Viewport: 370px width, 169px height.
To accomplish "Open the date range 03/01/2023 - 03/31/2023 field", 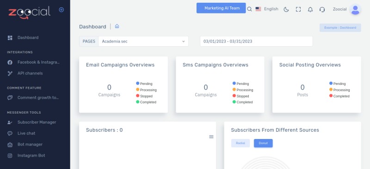I will click(x=256, y=41).
